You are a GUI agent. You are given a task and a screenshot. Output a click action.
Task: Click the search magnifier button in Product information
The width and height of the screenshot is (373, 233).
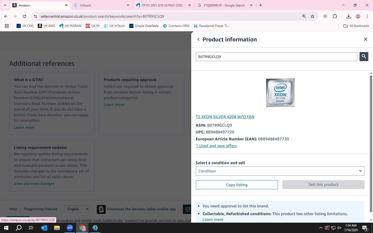364,56
